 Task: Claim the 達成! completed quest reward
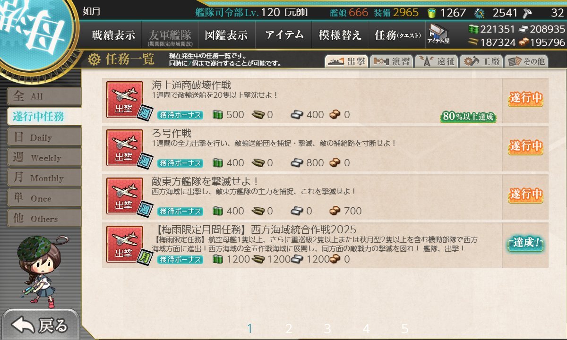(525, 244)
